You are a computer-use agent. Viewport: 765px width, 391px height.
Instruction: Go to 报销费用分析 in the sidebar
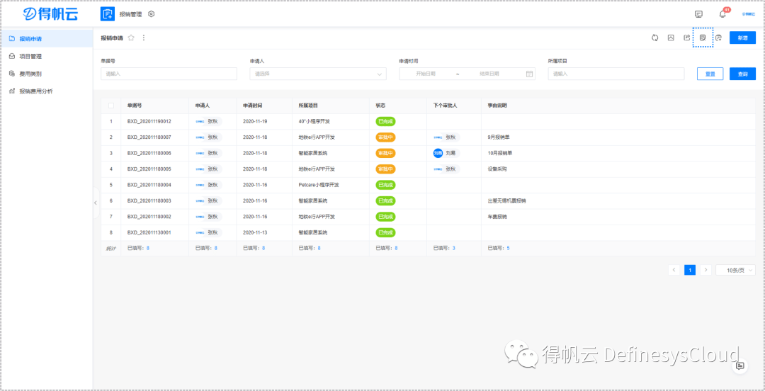pyautogui.click(x=35, y=91)
